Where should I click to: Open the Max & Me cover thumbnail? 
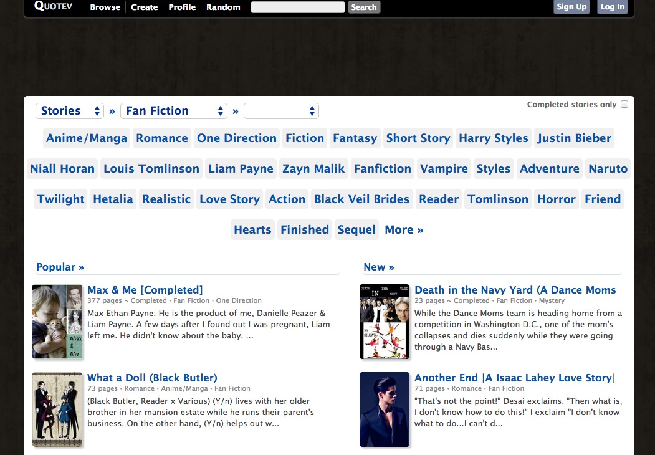click(x=57, y=321)
